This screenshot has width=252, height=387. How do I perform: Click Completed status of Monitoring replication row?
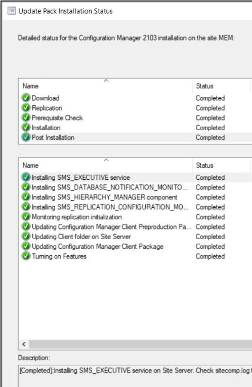click(210, 217)
